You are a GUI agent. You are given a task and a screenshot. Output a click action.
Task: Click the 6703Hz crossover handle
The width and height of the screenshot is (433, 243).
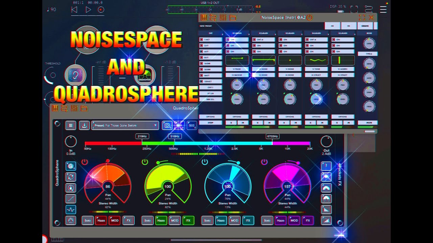coord(272,136)
